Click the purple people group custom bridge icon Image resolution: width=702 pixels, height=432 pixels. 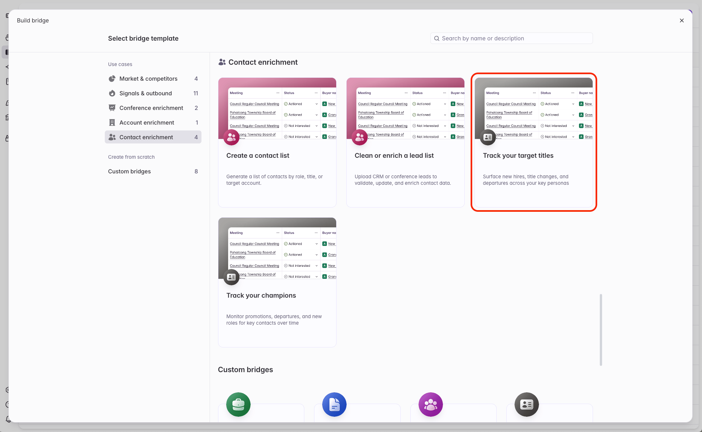coord(431,405)
